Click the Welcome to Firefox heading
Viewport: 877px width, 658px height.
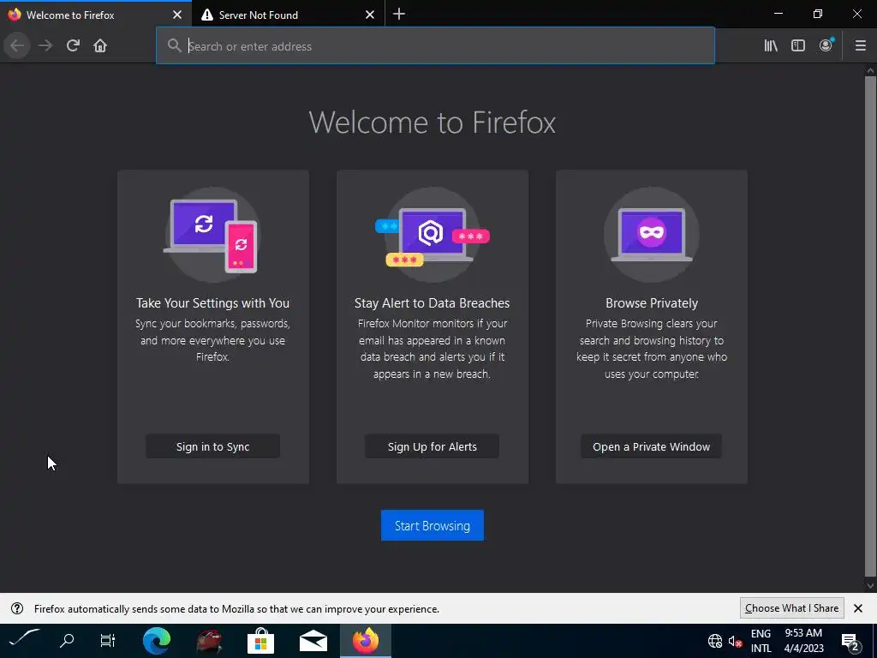(432, 122)
